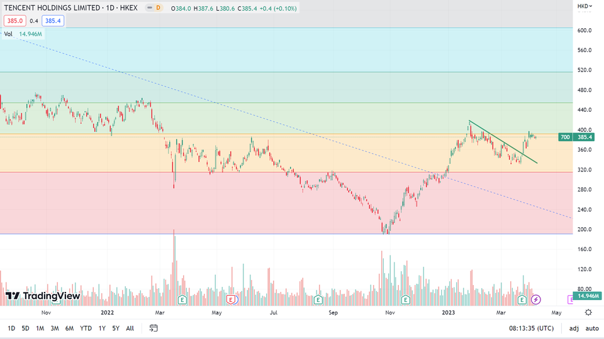
Task: Click the L380.6 low value
Action: [225, 8]
